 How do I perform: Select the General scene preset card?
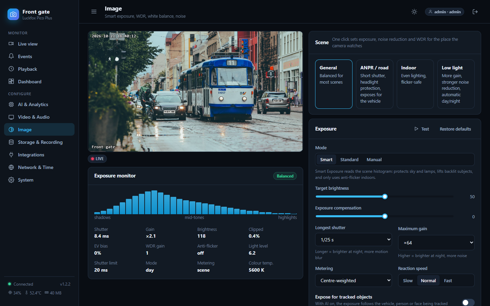[334, 84]
